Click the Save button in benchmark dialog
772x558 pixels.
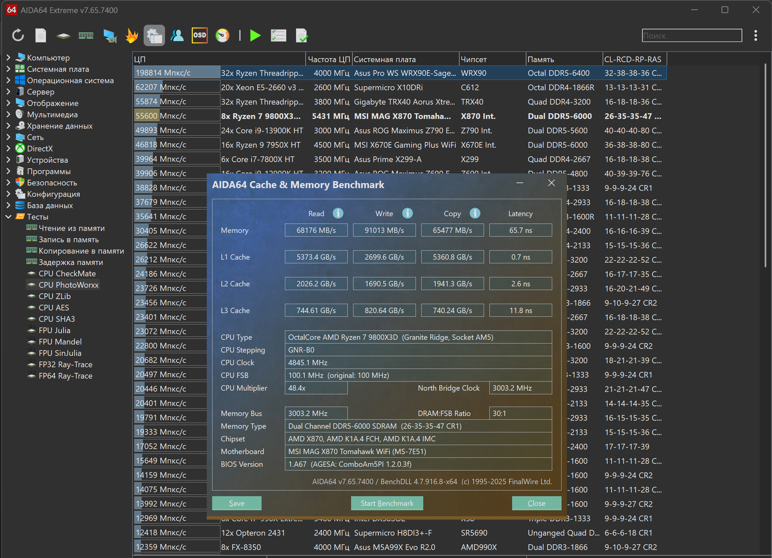237,503
